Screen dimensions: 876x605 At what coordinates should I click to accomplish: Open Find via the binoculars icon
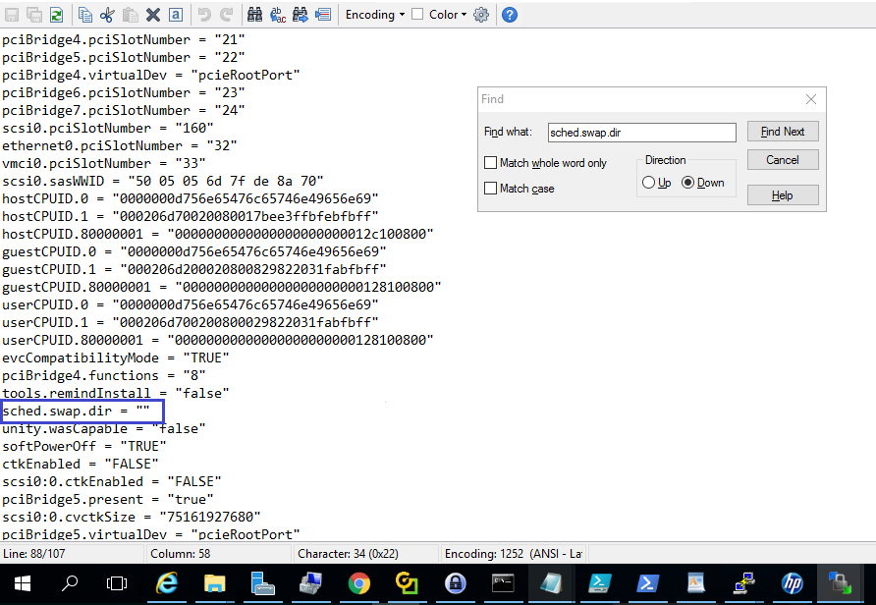tap(254, 15)
